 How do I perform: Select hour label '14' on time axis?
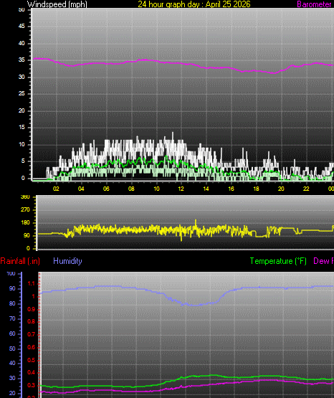(206, 189)
